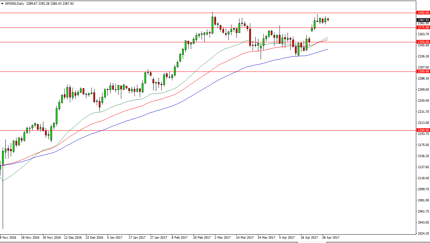This screenshot has height=243, width=430.
Task: Select the latest candlestick near 2387.93
Action: 328,19
